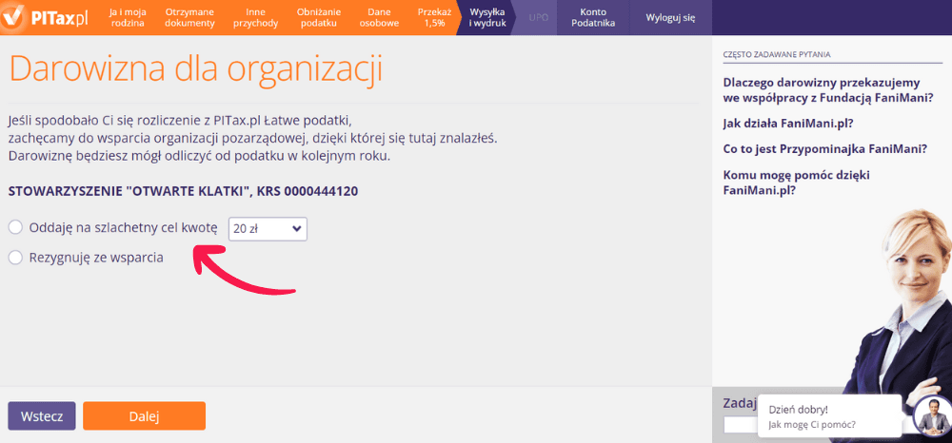Select 'Wysyłka i wydruk' step
Screen dimensions: 952x443
[487, 17]
